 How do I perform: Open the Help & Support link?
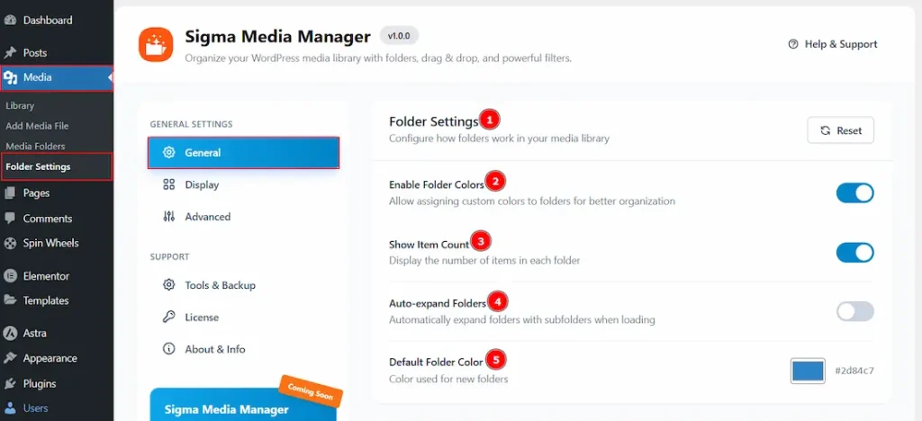[833, 44]
